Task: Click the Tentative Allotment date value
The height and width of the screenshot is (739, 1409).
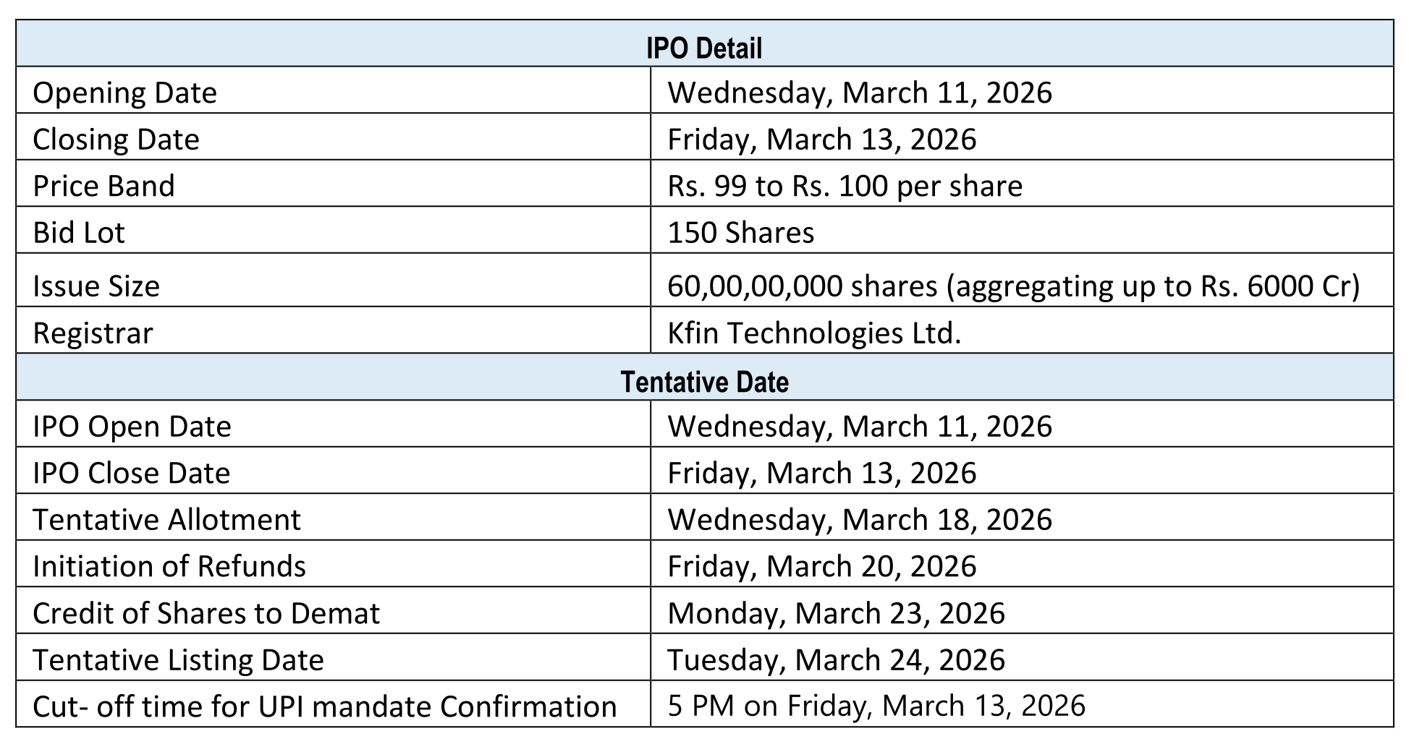Action: (859, 520)
